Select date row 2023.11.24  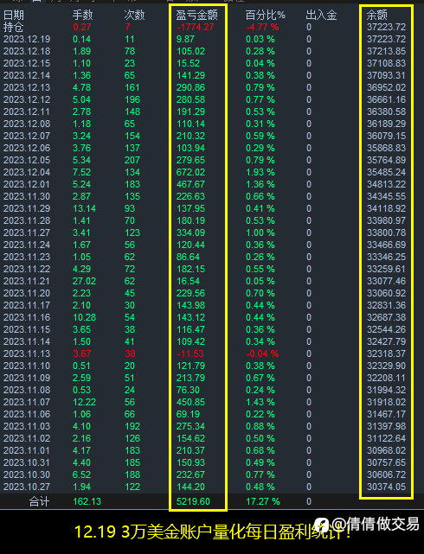27,245
